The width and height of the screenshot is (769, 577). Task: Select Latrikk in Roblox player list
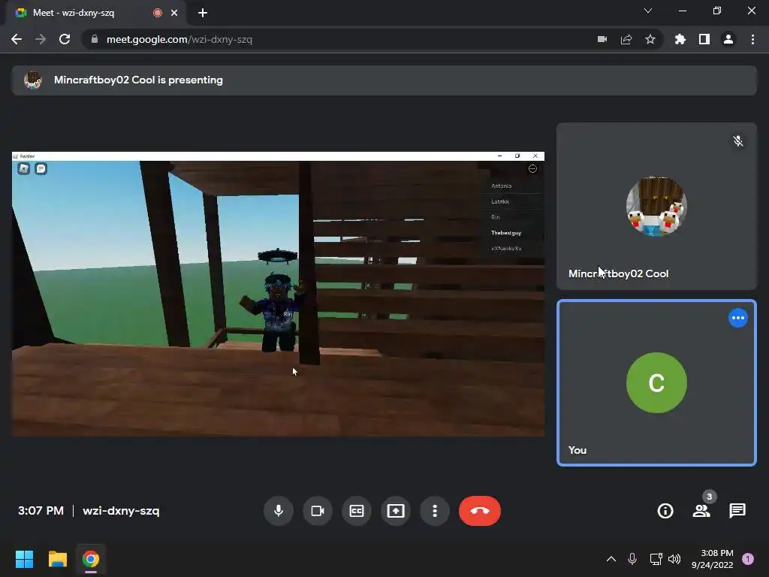pyautogui.click(x=500, y=201)
